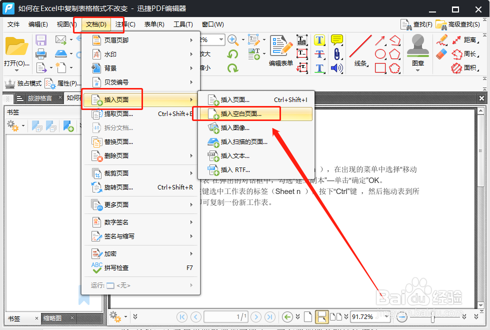This screenshot has height=330, width=490.
Task: Select the rectangle shape annotation tool
Action: pyautogui.click(x=380, y=68)
